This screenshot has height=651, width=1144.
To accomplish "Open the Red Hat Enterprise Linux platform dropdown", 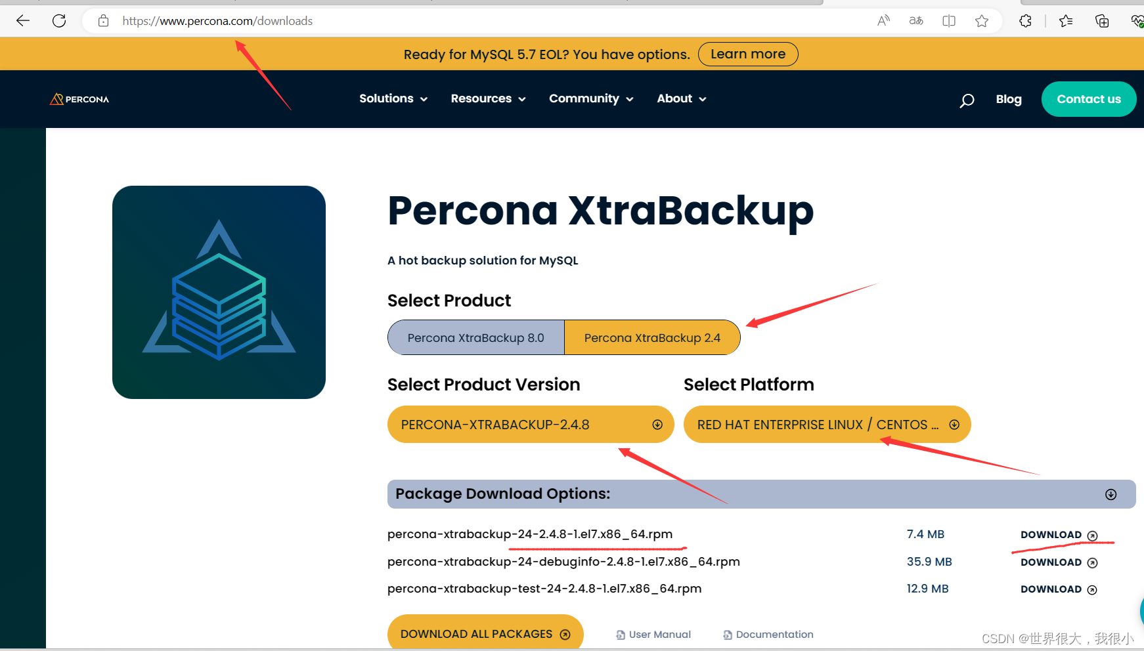I will [x=827, y=425].
